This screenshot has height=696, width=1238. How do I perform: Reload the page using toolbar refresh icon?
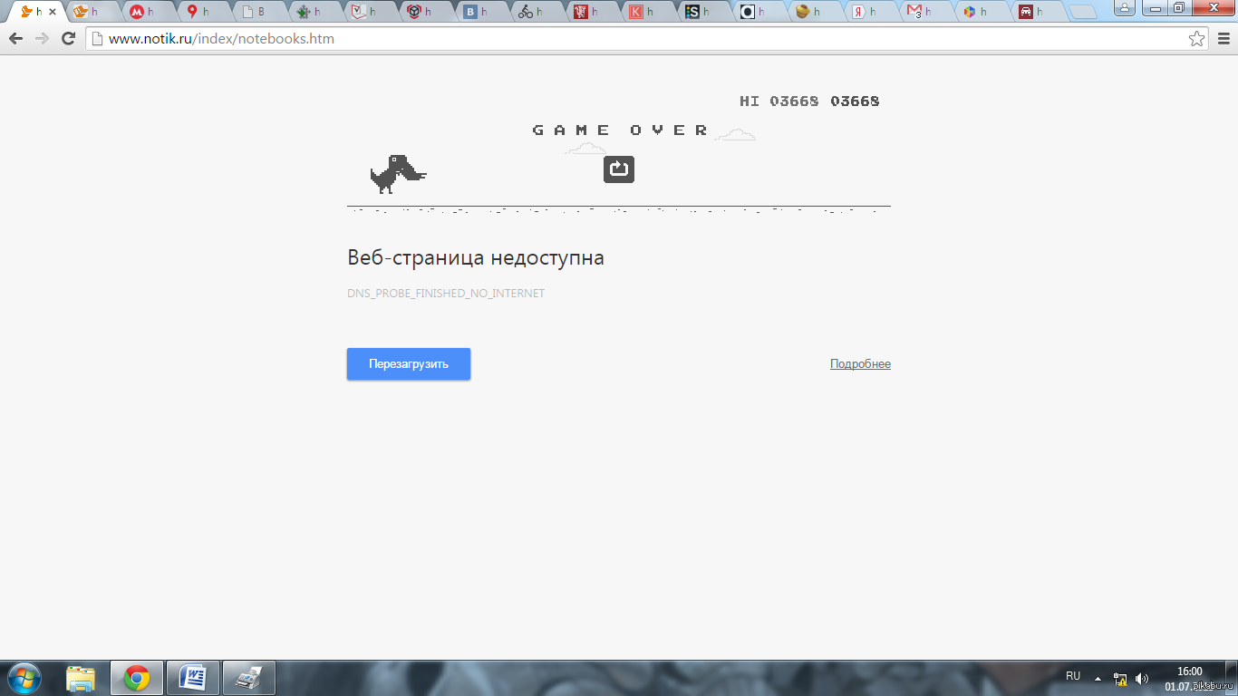click(68, 39)
